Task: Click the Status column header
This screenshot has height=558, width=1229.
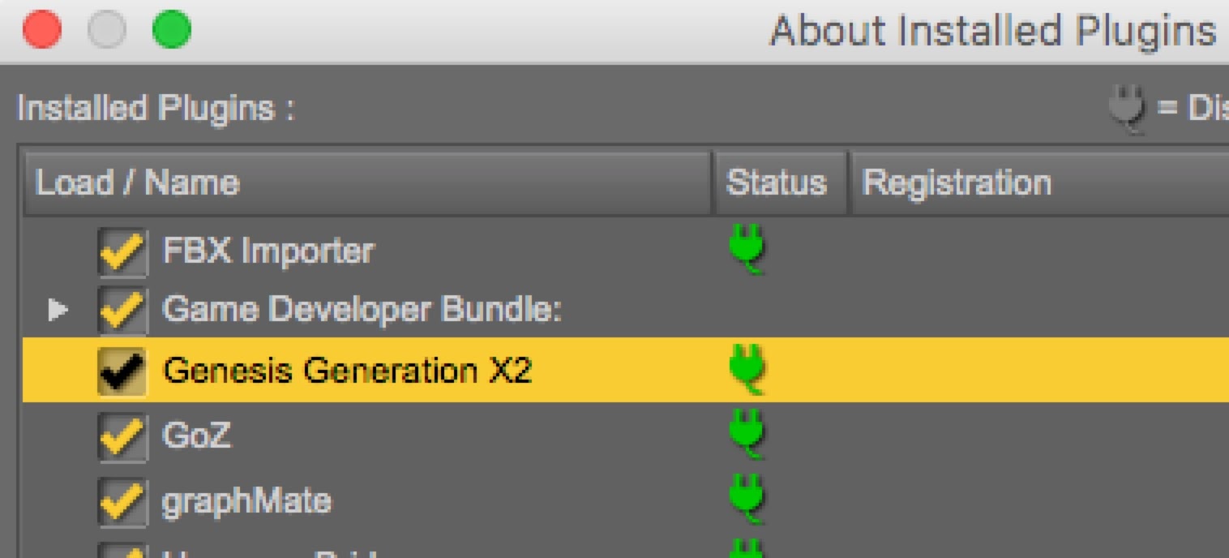Action: [777, 183]
